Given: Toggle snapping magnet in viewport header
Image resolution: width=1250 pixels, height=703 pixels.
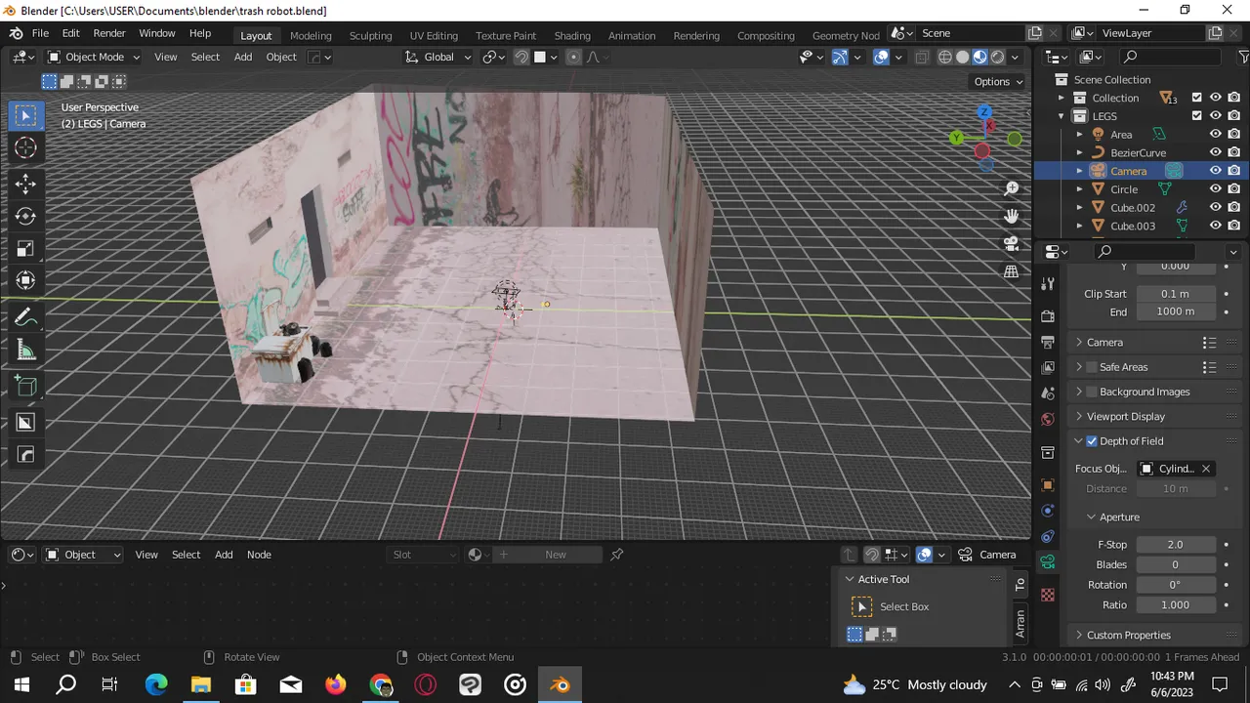Looking at the screenshot, I should coord(521,57).
